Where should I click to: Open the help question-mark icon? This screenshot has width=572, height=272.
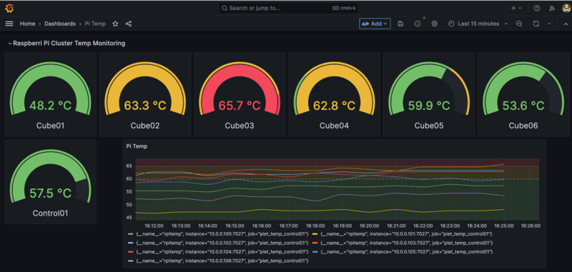[x=537, y=8]
